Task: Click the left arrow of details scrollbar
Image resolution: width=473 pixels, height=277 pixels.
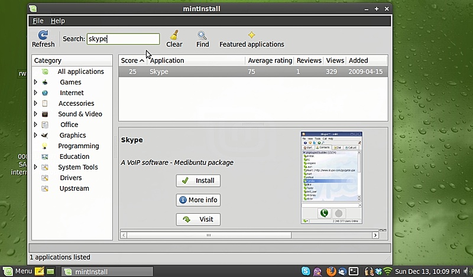Action: (124, 235)
